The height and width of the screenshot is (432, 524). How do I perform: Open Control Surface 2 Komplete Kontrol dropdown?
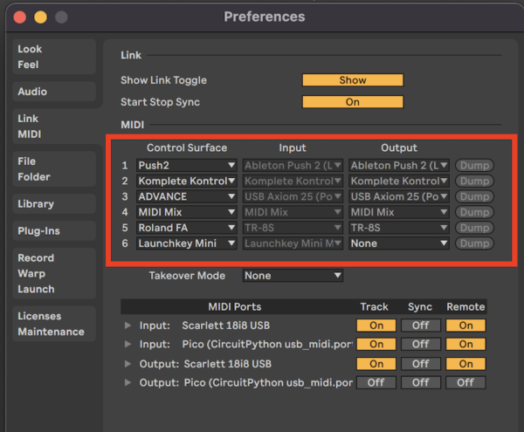click(187, 181)
